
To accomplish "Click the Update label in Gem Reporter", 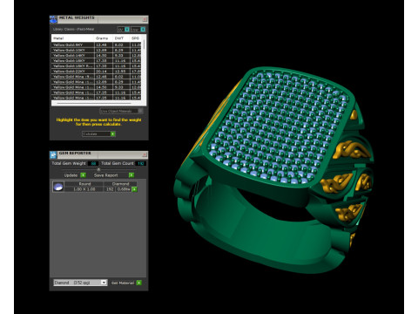I will [71, 175].
